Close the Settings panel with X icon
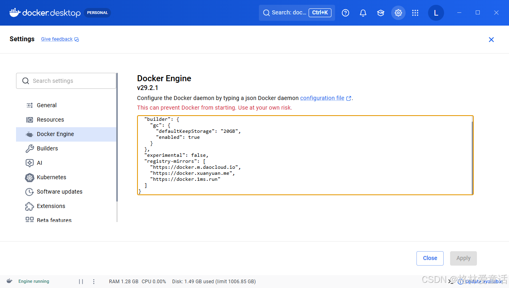This screenshot has height=288, width=509. pyautogui.click(x=491, y=40)
